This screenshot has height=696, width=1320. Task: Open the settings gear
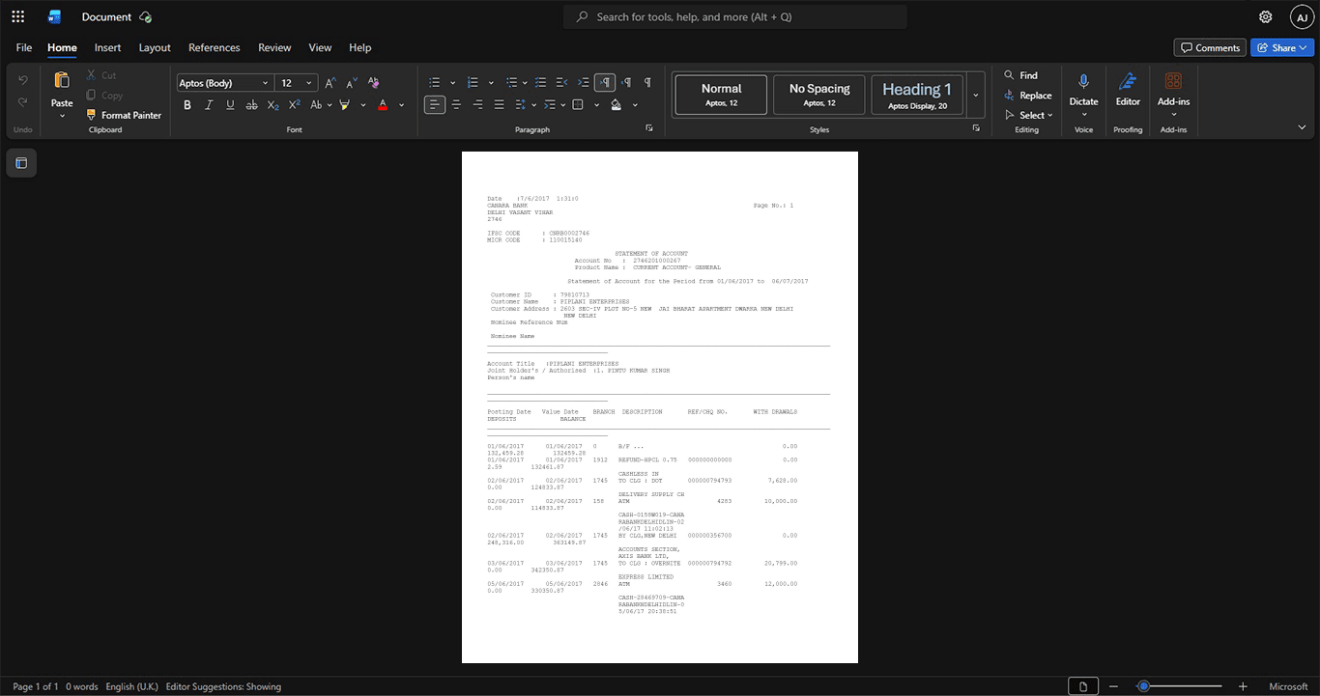1265,16
